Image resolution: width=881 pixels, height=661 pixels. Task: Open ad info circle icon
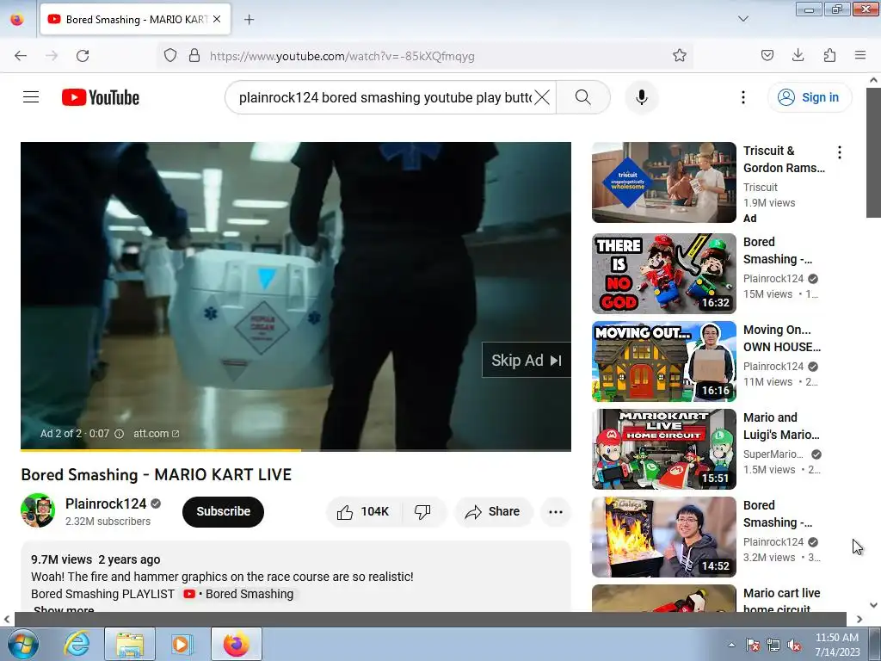tap(119, 434)
